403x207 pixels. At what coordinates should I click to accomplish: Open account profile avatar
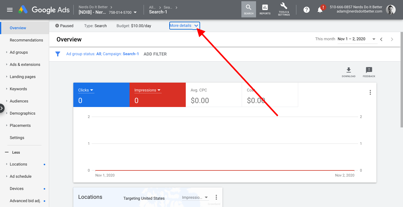click(391, 10)
